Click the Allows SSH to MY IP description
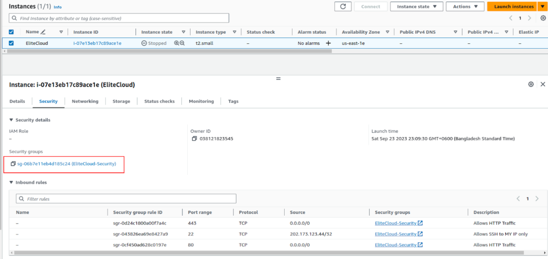Viewport: 548px width, 259px height. [x=500, y=234]
